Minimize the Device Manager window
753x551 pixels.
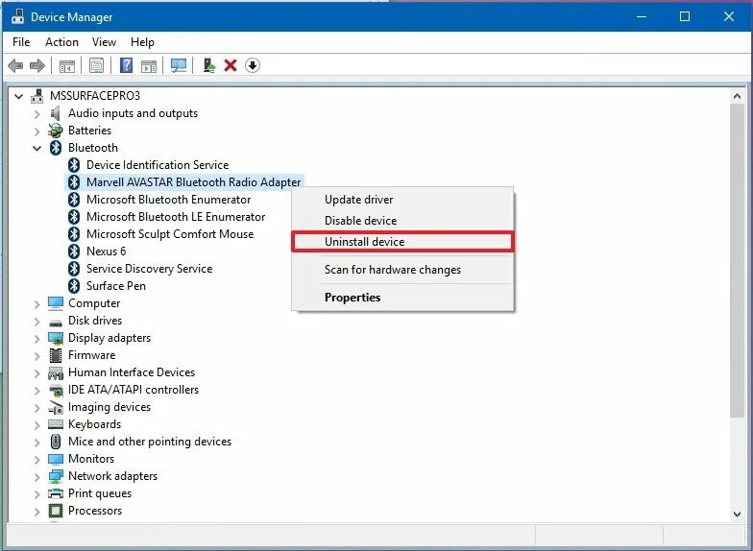(642, 16)
